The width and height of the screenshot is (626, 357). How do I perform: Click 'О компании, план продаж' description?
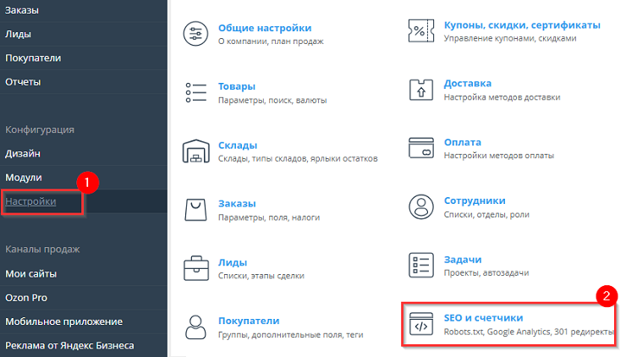pos(271,41)
